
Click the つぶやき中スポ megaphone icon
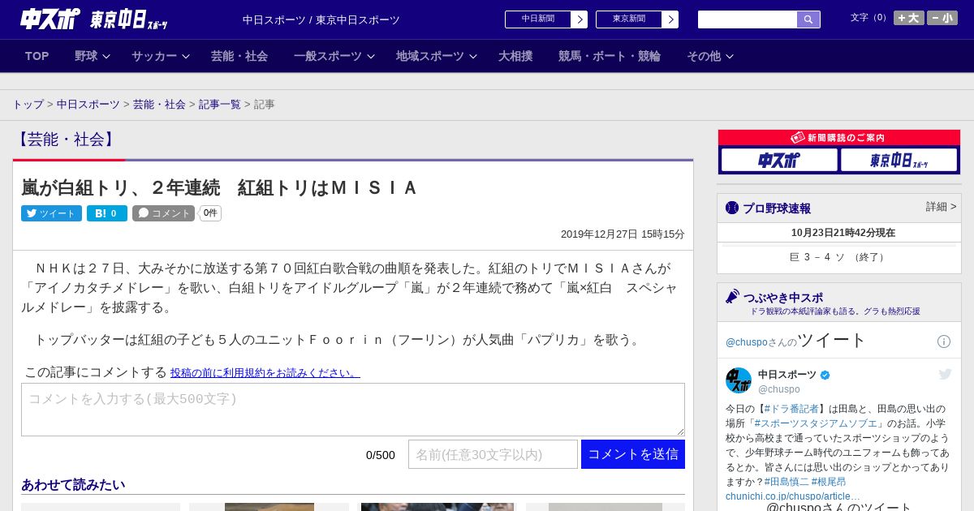pyautogui.click(x=732, y=296)
